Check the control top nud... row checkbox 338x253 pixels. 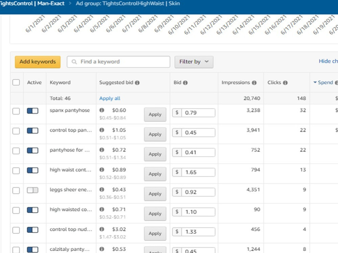coord(16,230)
